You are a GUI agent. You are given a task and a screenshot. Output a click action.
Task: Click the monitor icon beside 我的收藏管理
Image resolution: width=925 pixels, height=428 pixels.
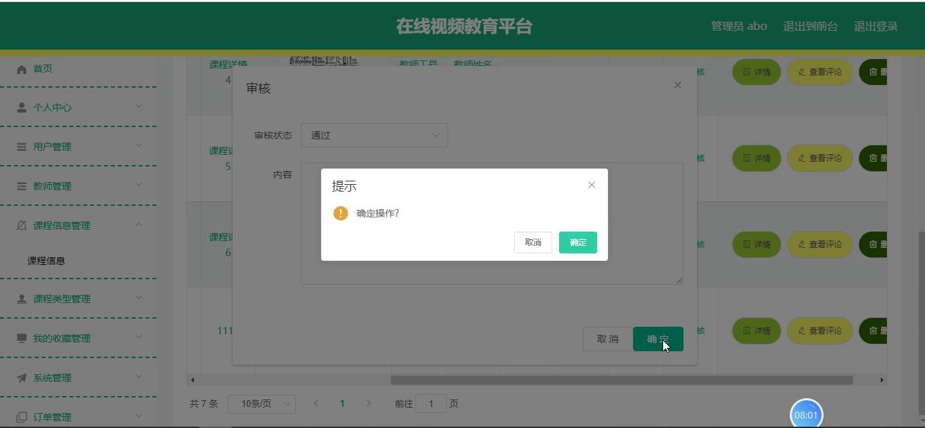pyautogui.click(x=22, y=338)
